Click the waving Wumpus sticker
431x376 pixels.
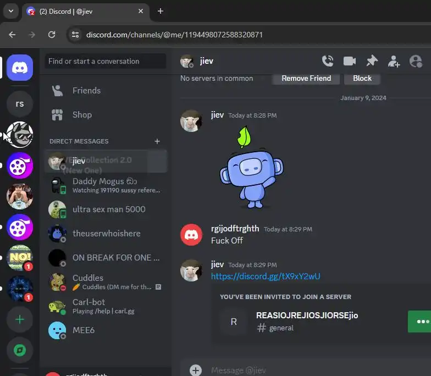tap(251, 167)
